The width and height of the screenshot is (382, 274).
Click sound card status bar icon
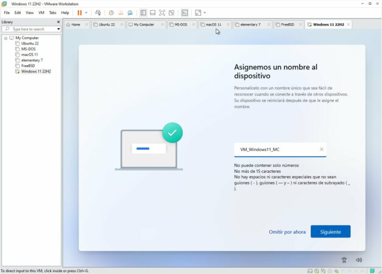336,271
